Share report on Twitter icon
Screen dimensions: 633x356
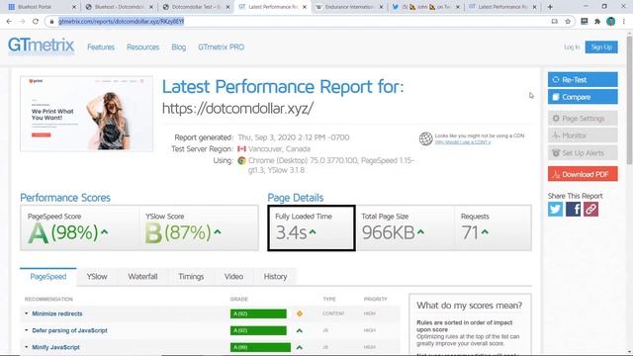(555, 209)
